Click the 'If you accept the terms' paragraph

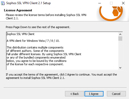coord(61,76)
